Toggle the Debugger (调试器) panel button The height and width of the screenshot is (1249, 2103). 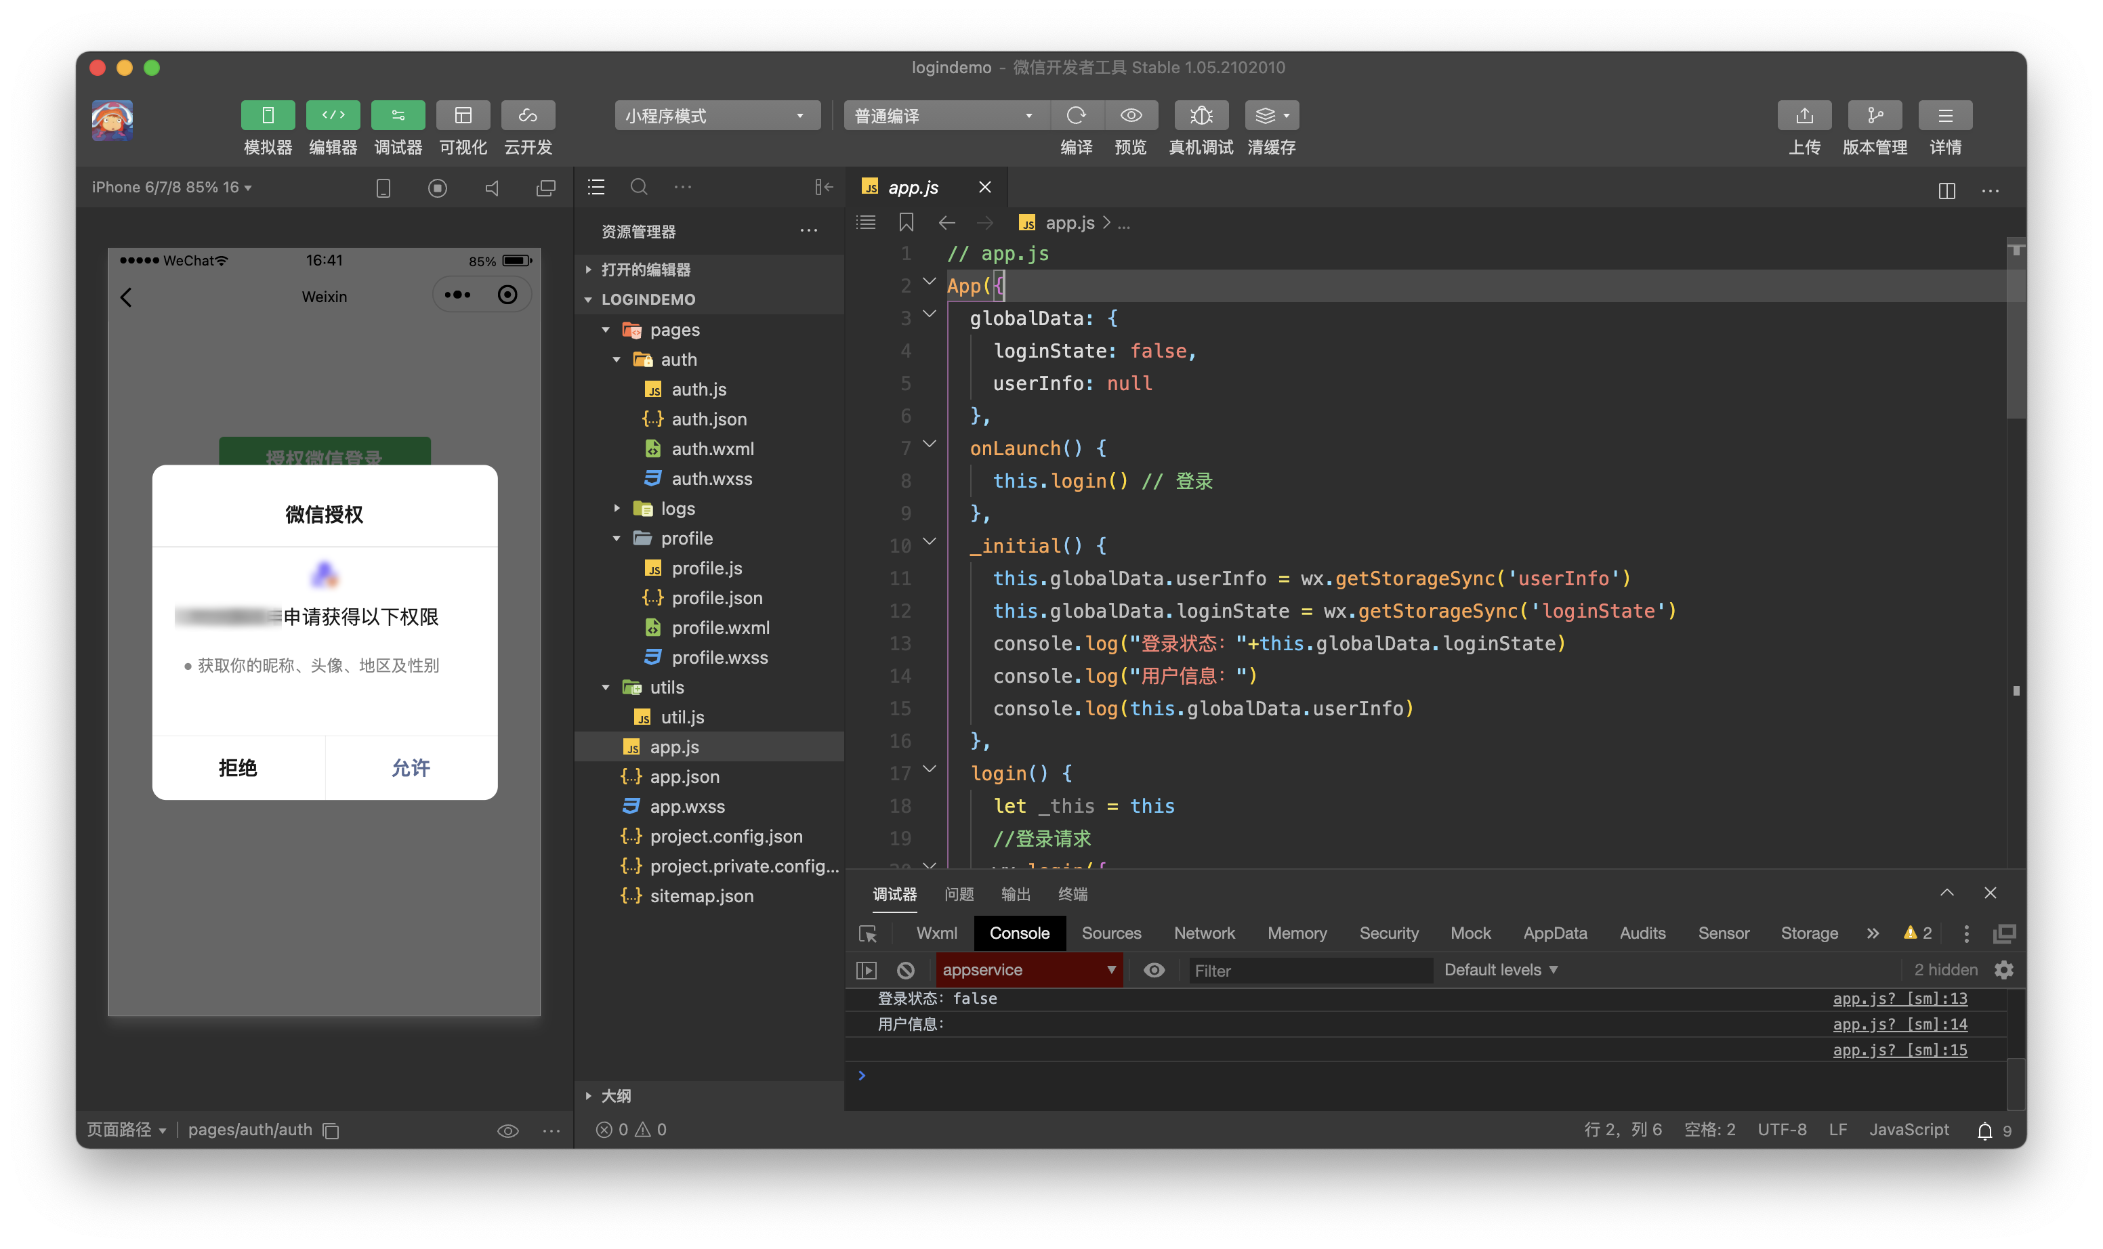click(x=398, y=115)
